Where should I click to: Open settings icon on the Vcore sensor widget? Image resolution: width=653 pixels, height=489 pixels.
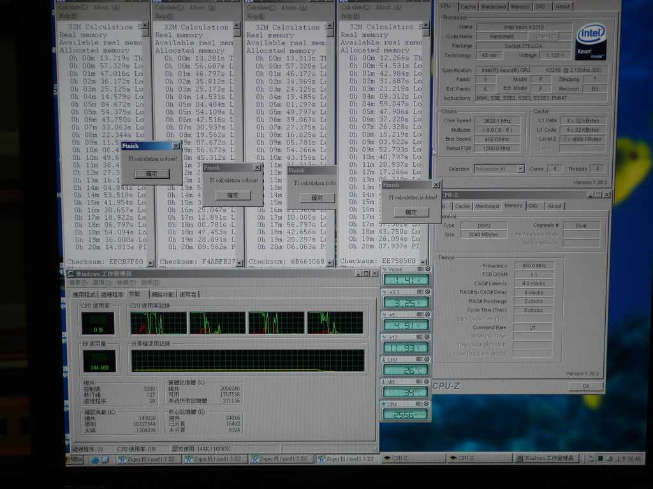point(420,269)
